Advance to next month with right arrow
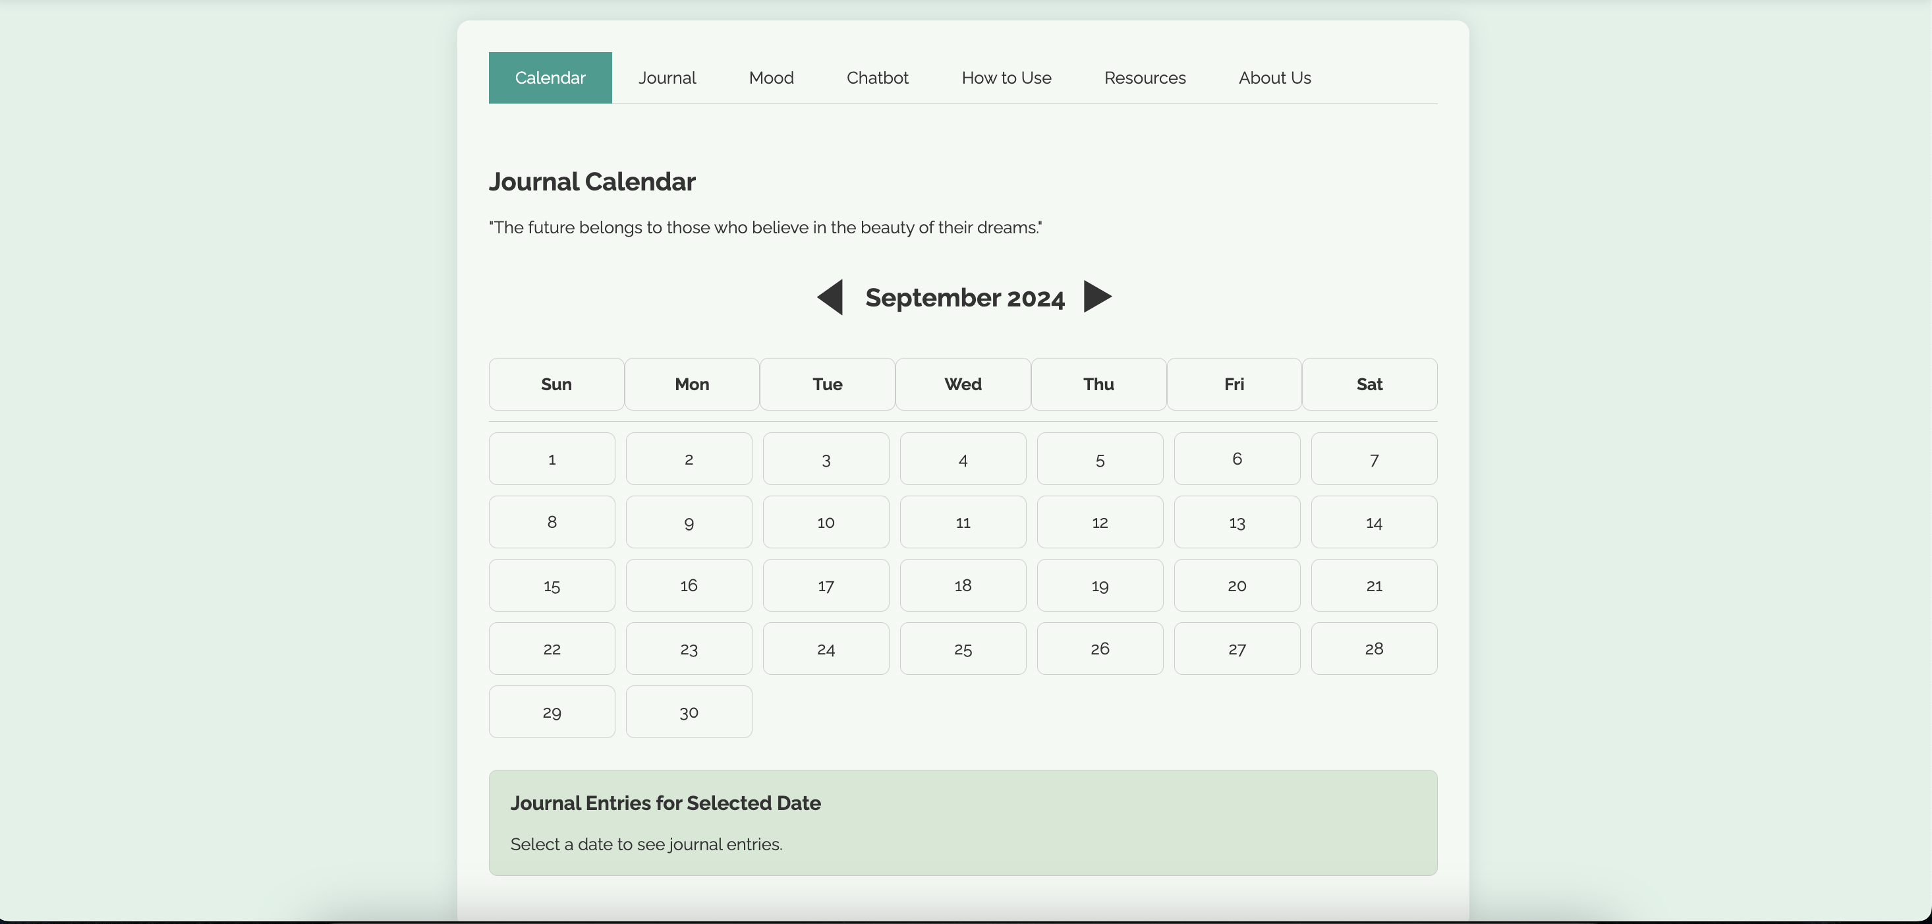This screenshot has width=1932, height=924. [x=1097, y=297]
